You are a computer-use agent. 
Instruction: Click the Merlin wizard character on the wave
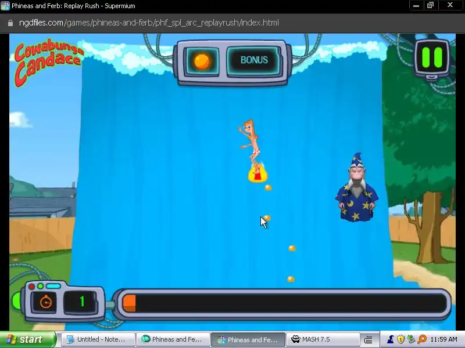coord(356,187)
